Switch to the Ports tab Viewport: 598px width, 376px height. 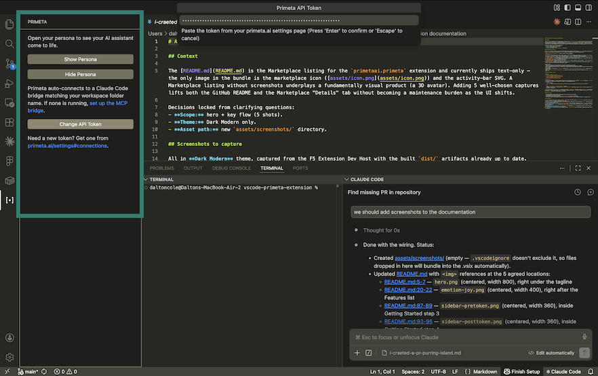300,168
